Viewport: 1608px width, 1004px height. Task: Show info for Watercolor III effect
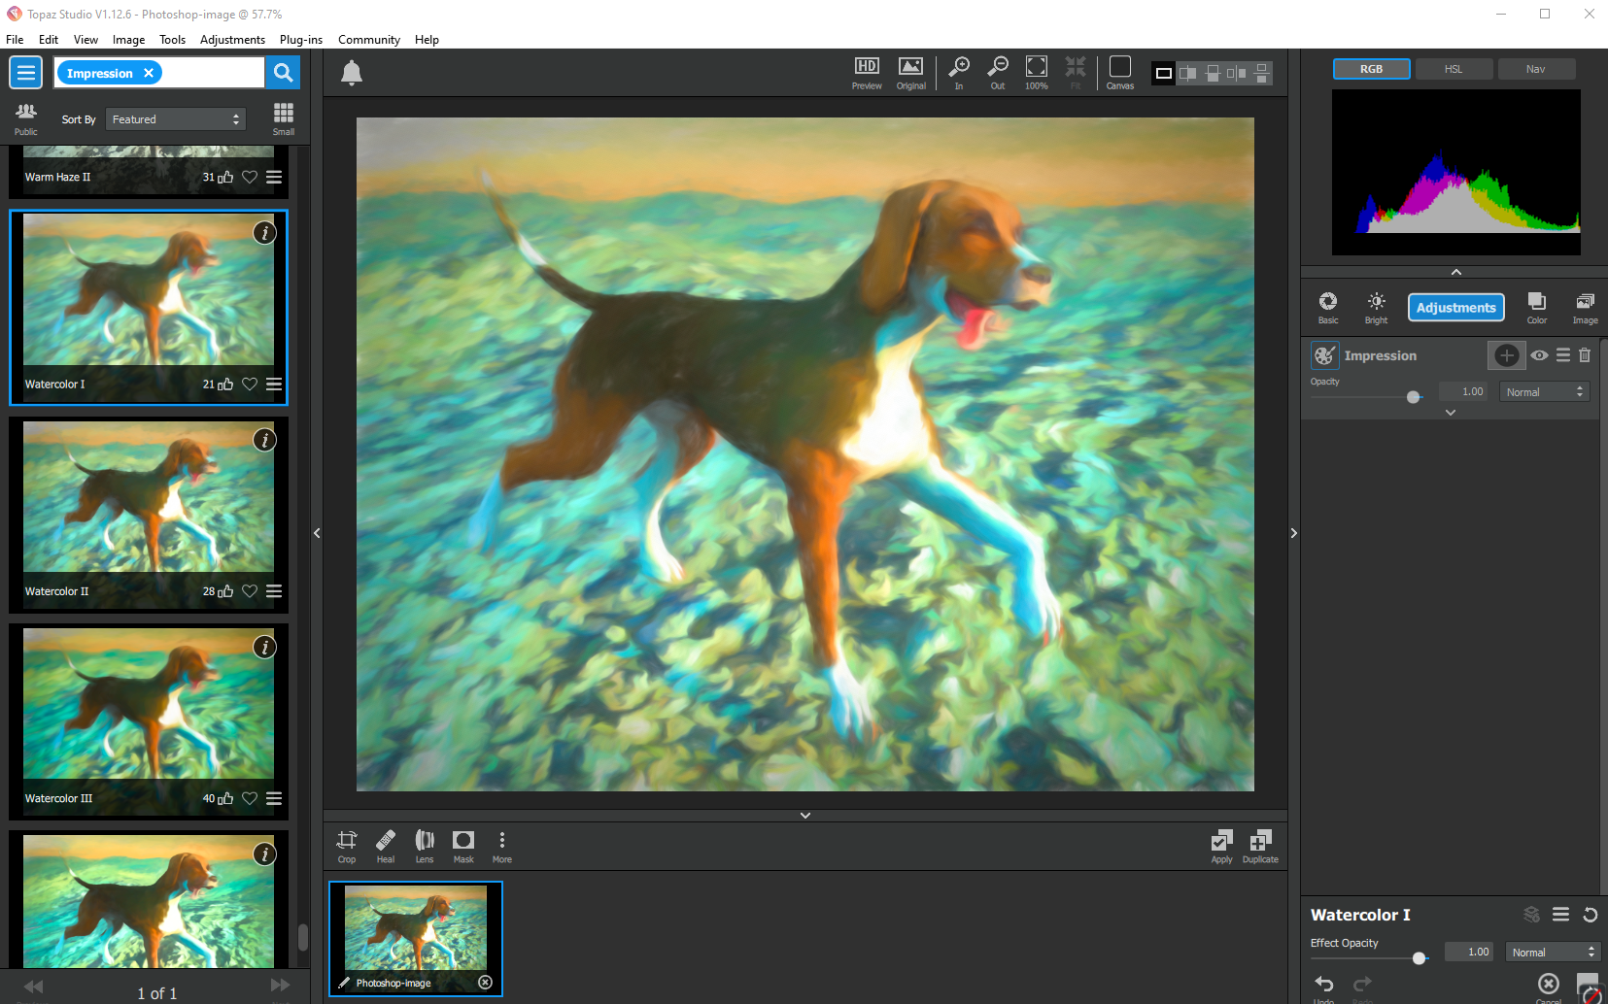[264, 647]
